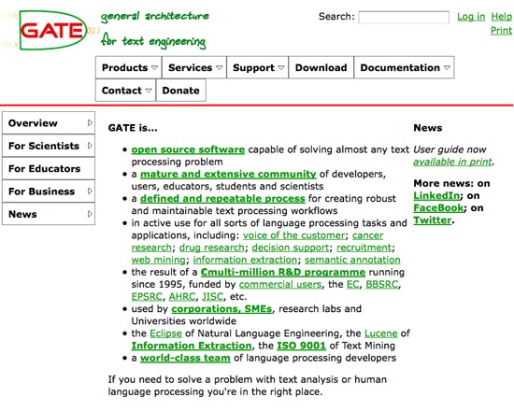Viewport: 514px width, 411px height.
Task: Click the EPSRC link
Action: point(147,297)
